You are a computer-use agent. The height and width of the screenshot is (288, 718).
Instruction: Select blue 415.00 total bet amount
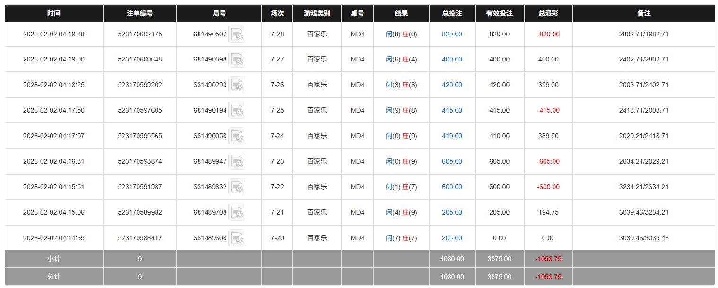click(x=452, y=111)
